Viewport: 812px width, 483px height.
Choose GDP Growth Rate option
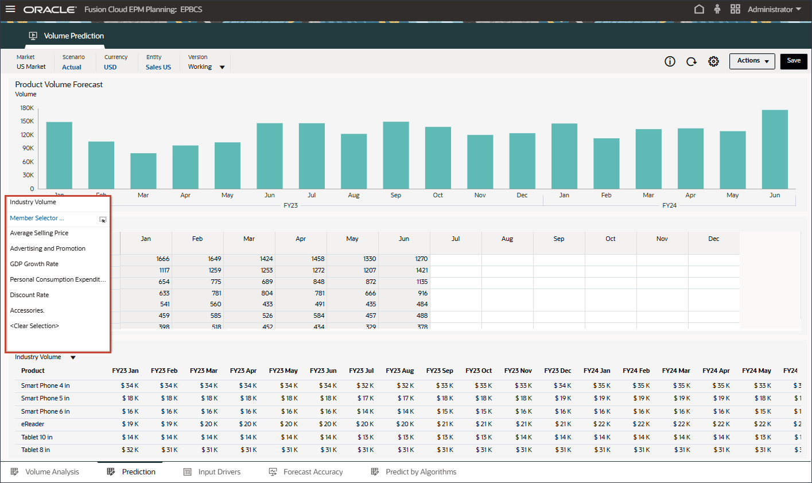[34, 264]
